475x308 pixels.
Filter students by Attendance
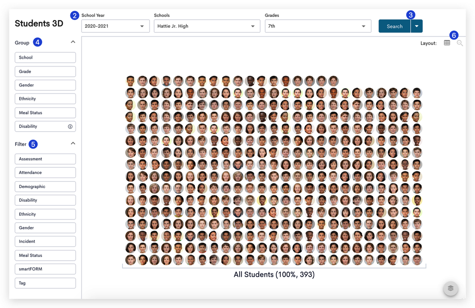(45, 173)
